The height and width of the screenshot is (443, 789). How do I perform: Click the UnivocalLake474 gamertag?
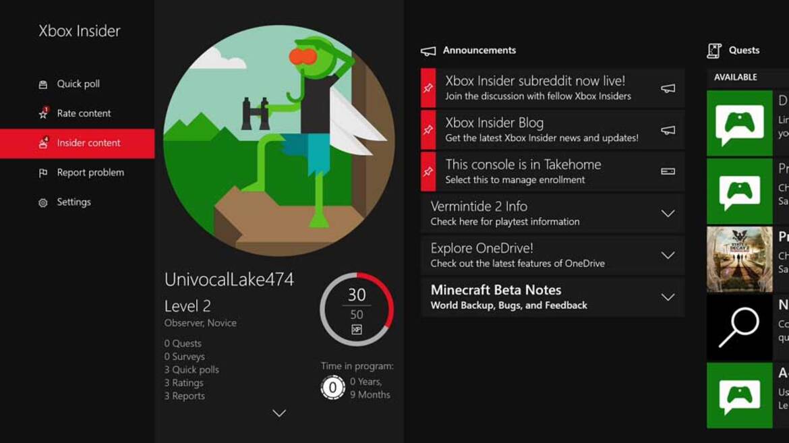coord(229,279)
